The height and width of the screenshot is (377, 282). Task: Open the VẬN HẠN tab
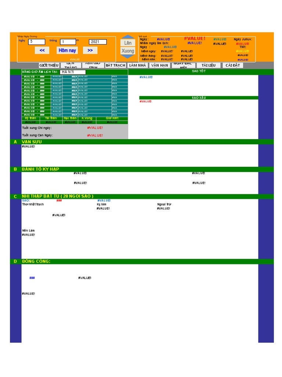[159, 66]
